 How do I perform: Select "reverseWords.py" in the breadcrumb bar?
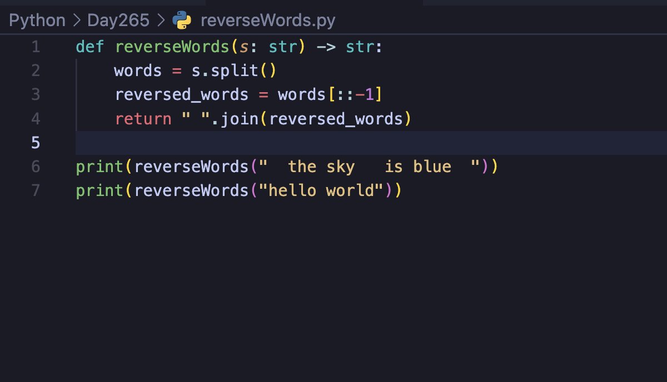pos(269,19)
